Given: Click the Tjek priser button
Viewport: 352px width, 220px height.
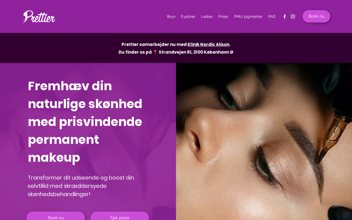Looking at the screenshot, I should [120, 216].
